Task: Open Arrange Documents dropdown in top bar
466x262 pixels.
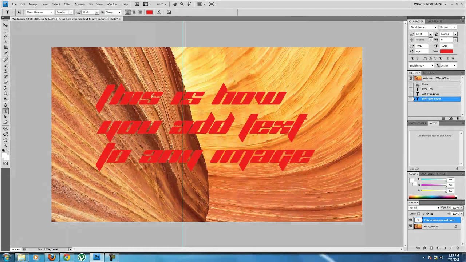Action: pyautogui.click(x=201, y=4)
